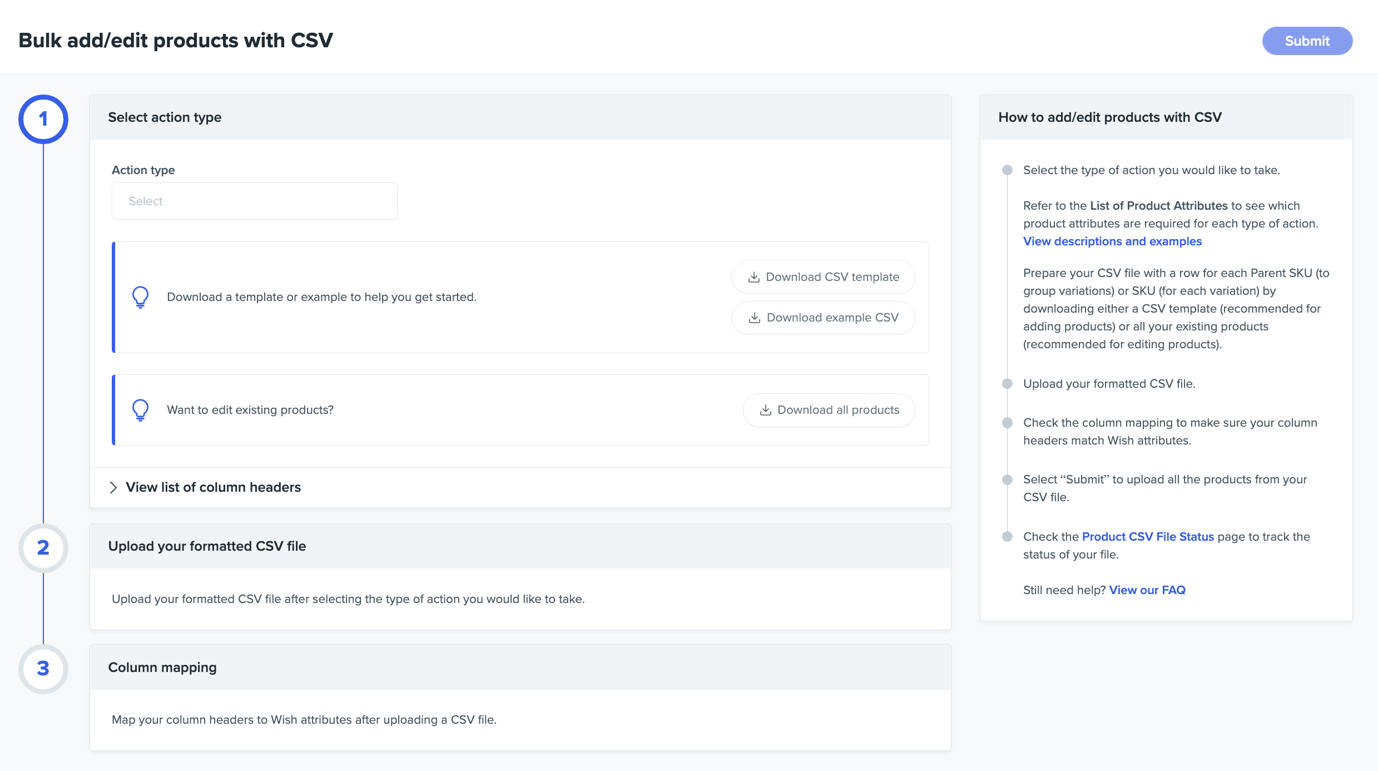The image size is (1378, 771).
Task: Click Download example CSV button
Action: (x=823, y=318)
